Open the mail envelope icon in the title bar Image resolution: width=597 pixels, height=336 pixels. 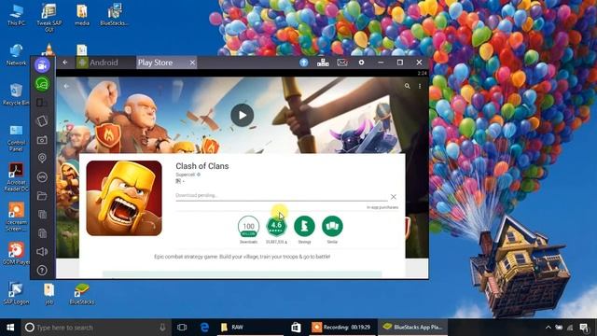click(x=342, y=63)
